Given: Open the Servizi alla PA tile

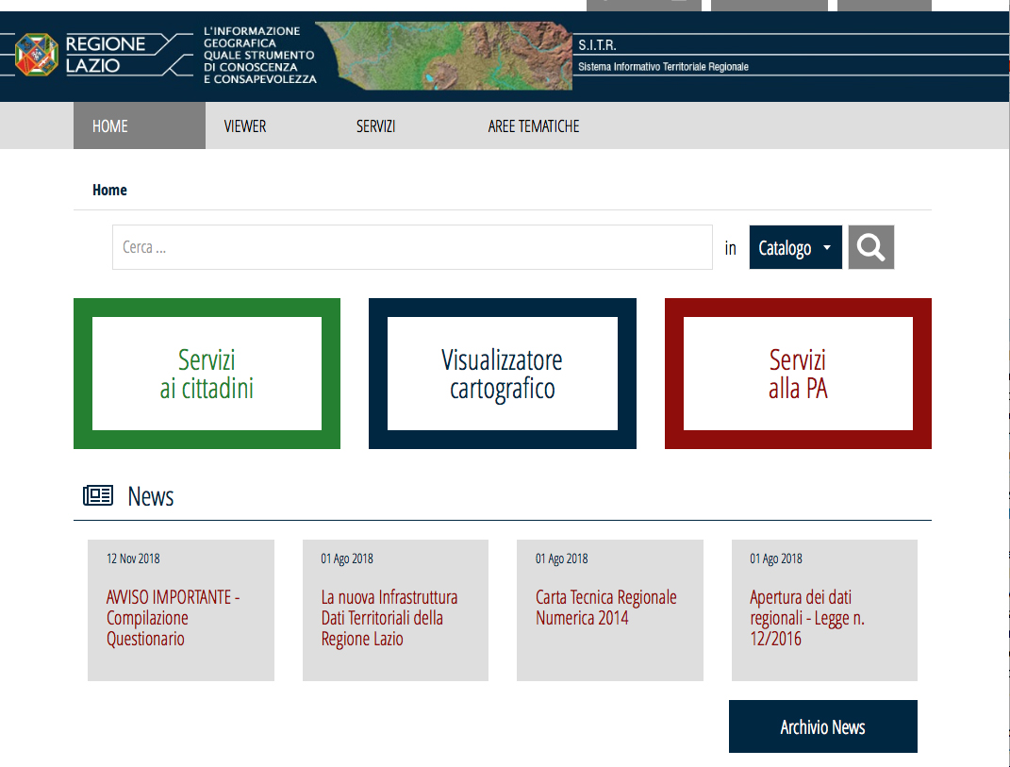Looking at the screenshot, I should click(798, 374).
